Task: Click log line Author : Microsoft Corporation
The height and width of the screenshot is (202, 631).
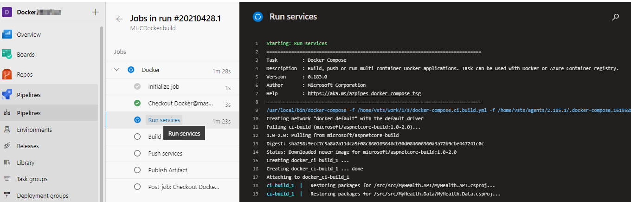Action: coord(316,85)
